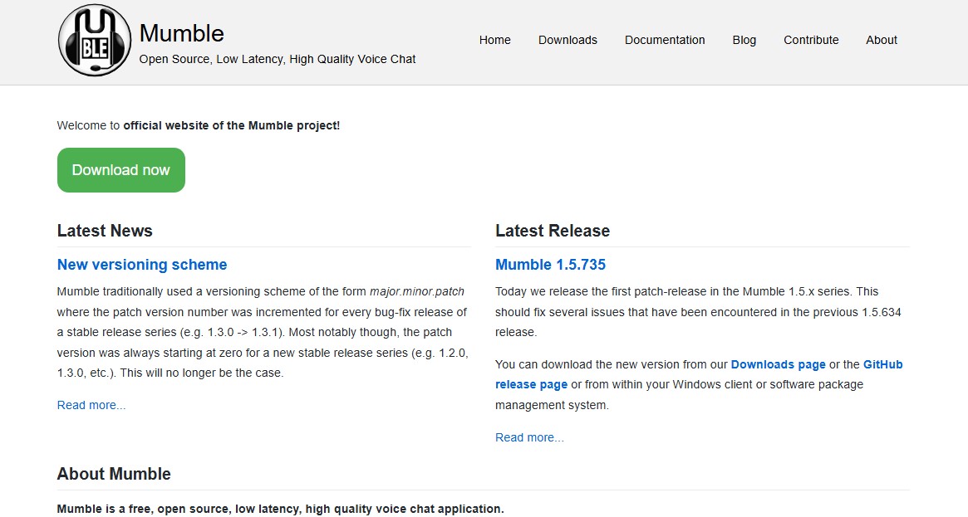The image size is (968, 517).
Task: Open the Mumble 1.5.735 release link
Action: click(550, 265)
